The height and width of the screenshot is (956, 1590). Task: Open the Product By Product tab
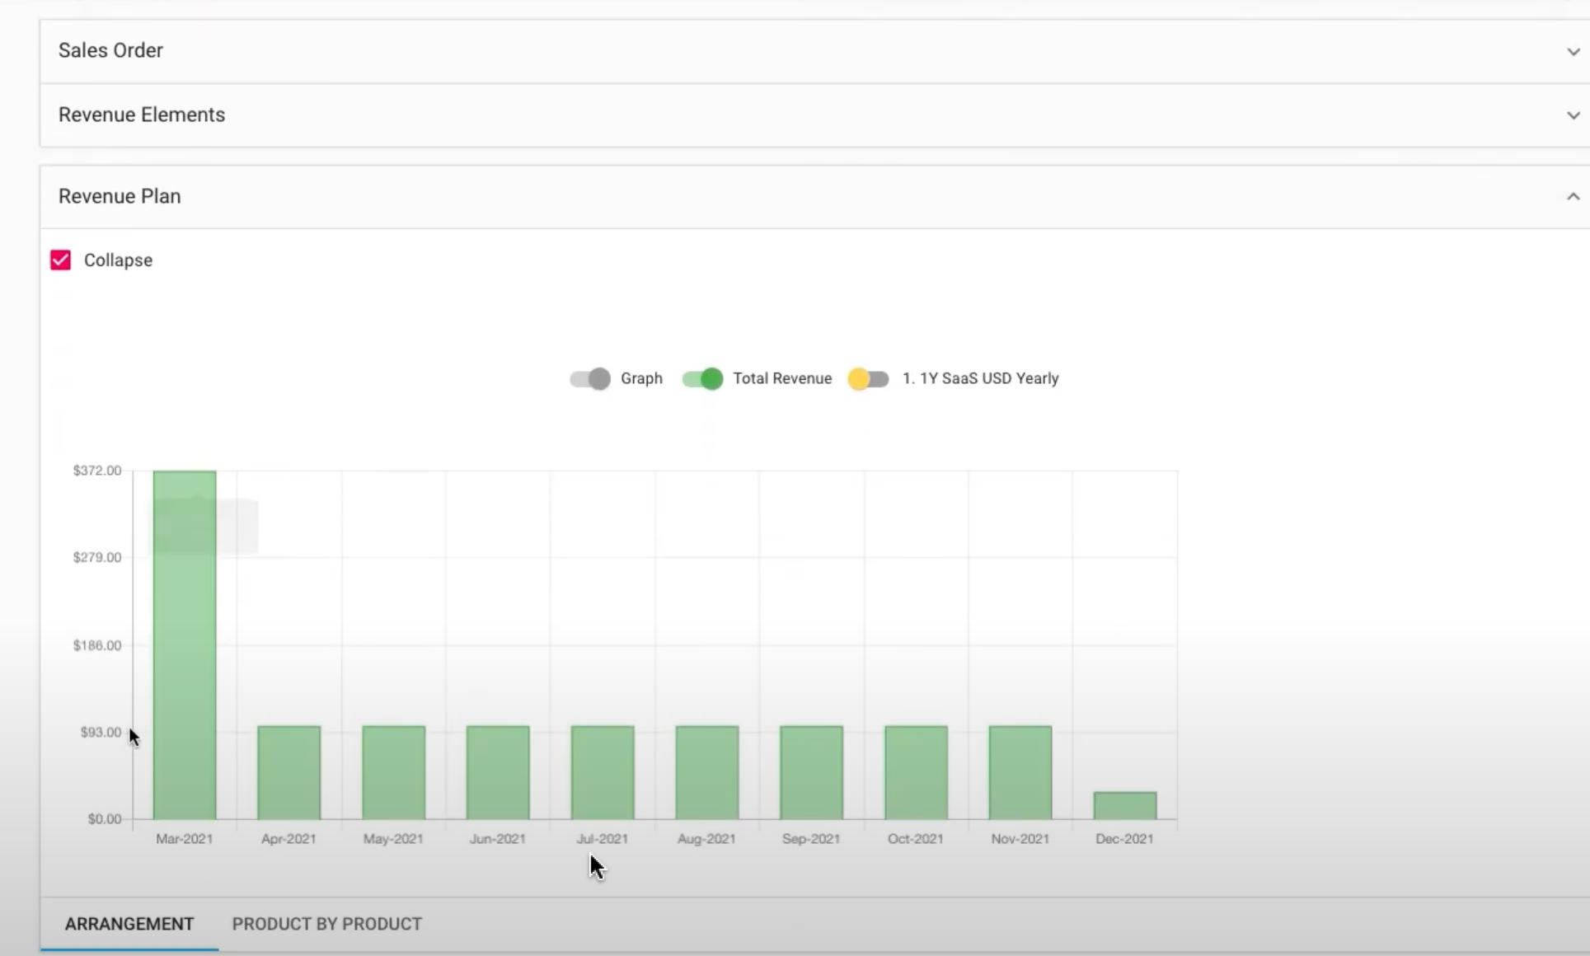(326, 924)
